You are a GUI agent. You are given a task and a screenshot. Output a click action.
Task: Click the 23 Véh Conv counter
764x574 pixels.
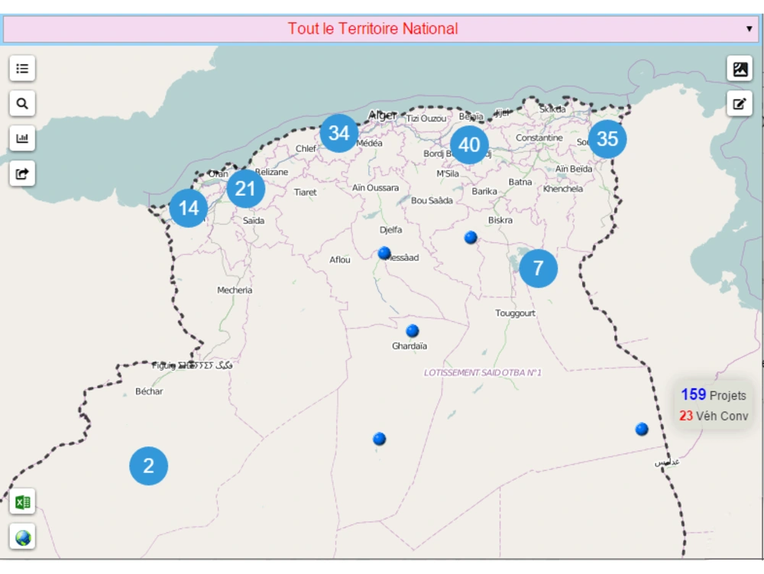point(714,416)
